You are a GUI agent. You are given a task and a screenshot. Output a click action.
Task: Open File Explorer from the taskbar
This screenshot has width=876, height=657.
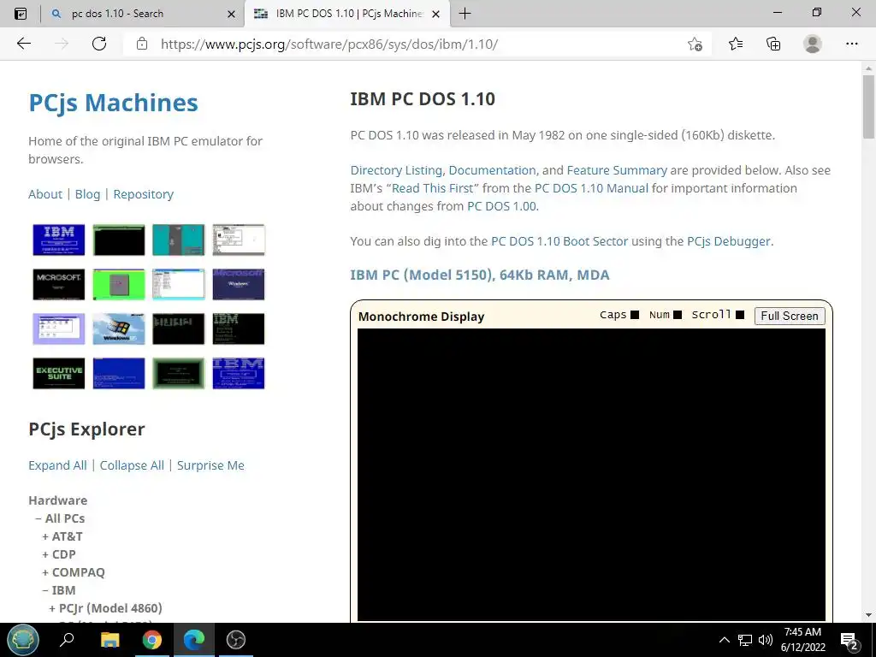tap(109, 640)
